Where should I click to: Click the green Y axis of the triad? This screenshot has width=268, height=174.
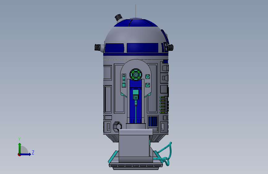tap(19, 148)
